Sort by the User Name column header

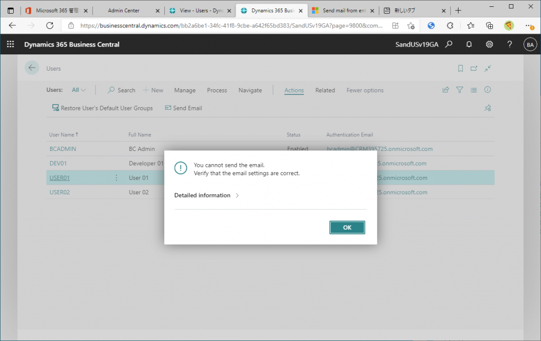pos(63,135)
